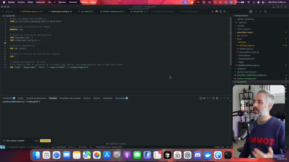
Task: Open the Puertos panel tab
Action: 87,98
